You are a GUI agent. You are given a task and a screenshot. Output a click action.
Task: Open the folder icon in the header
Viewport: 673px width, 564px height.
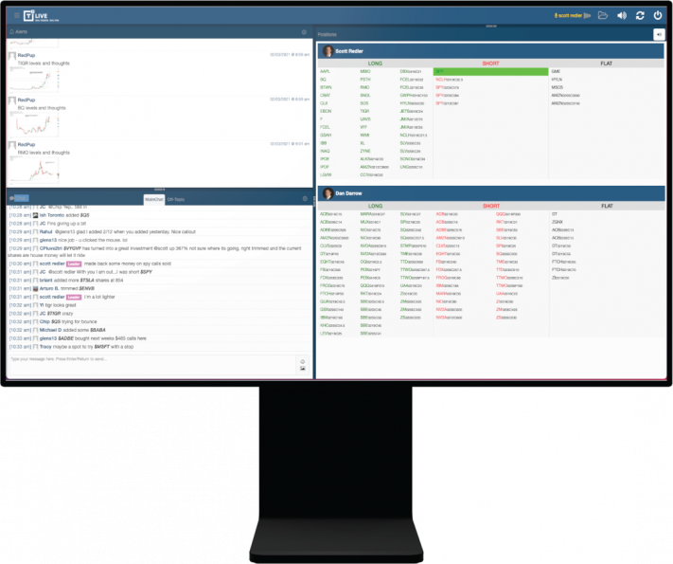[x=603, y=15]
